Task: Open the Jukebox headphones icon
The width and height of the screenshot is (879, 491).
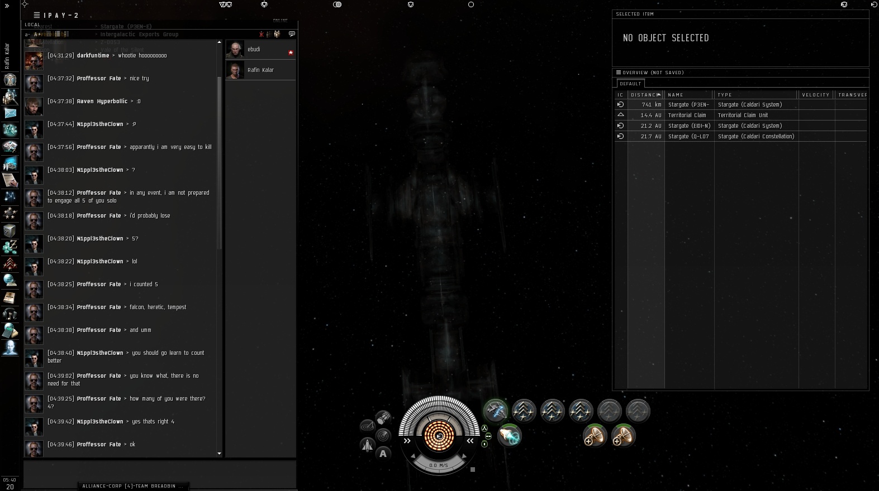Action: [10, 314]
